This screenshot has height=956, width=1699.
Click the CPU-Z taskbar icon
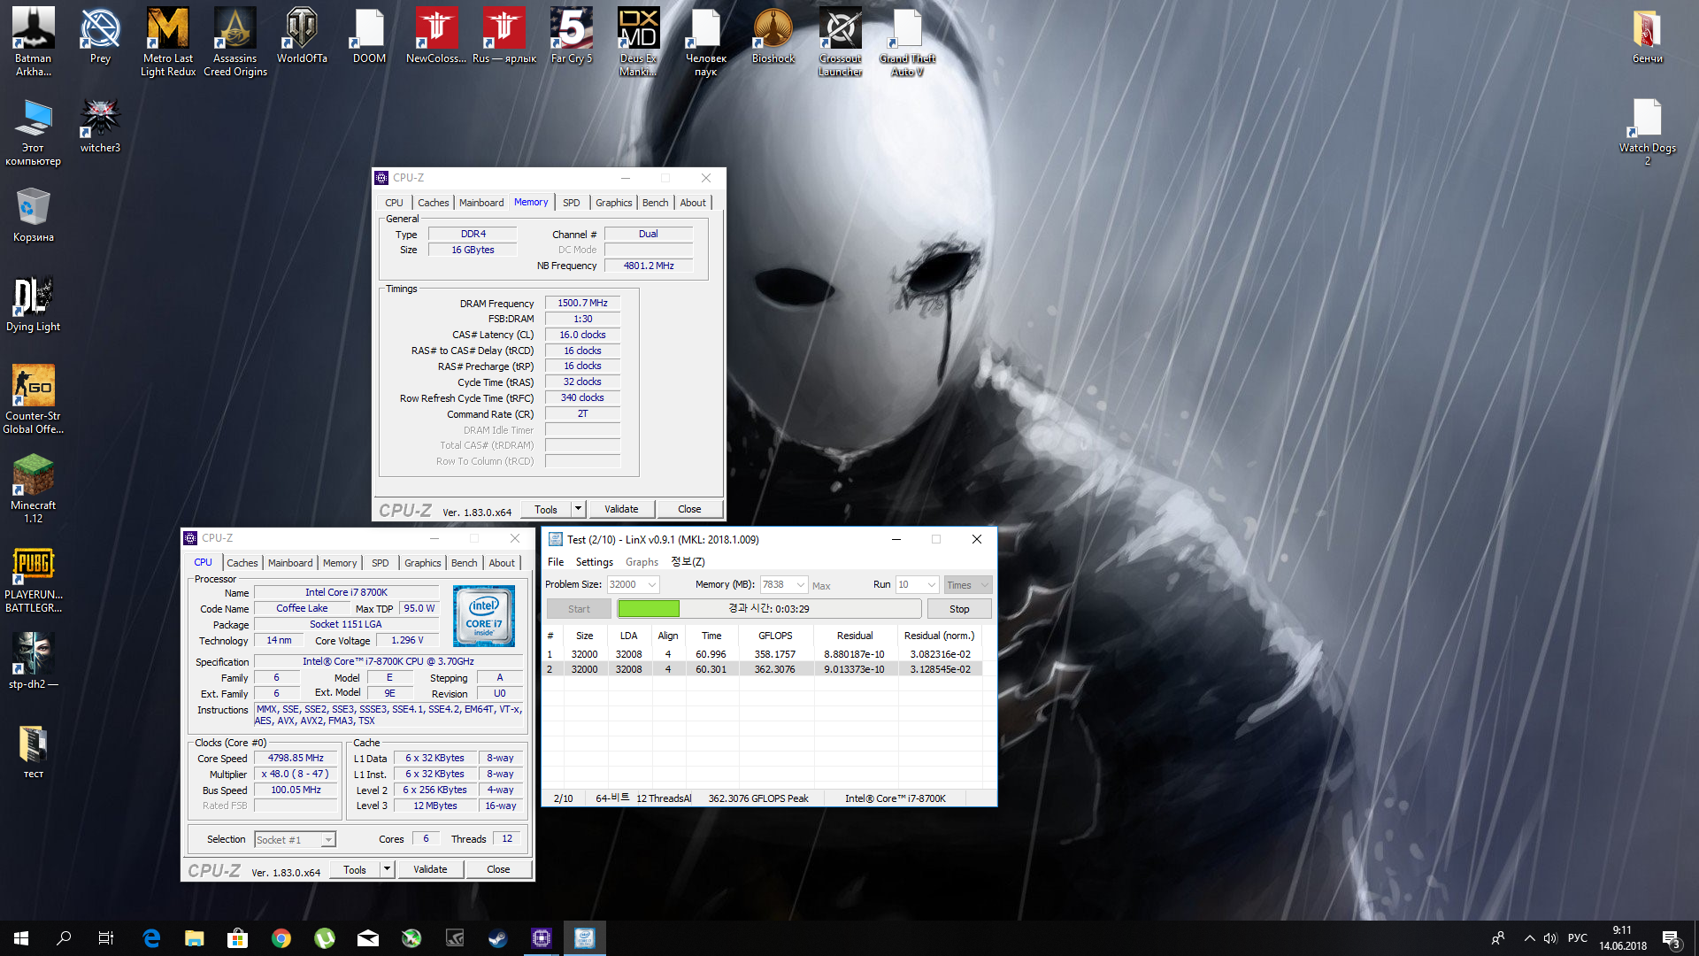[x=541, y=938]
